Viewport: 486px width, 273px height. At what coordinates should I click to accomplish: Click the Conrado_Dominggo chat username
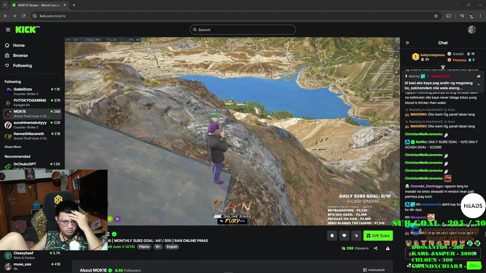click(x=426, y=186)
